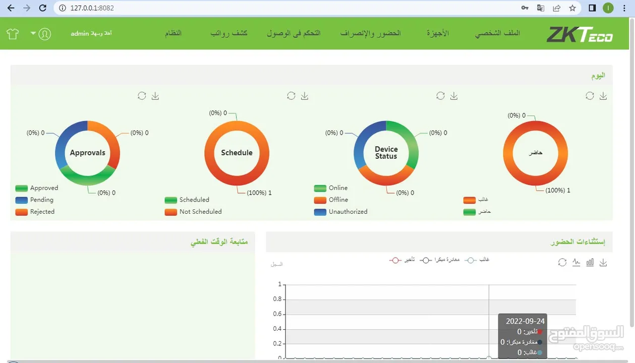
Task: Open Chrome profile avatar
Action: (x=608, y=8)
